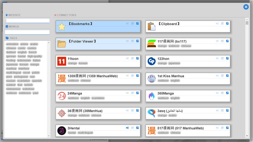The image size is (253, 142).
Task: Open external link for Bookmarks connector
Action: [137, 23]
